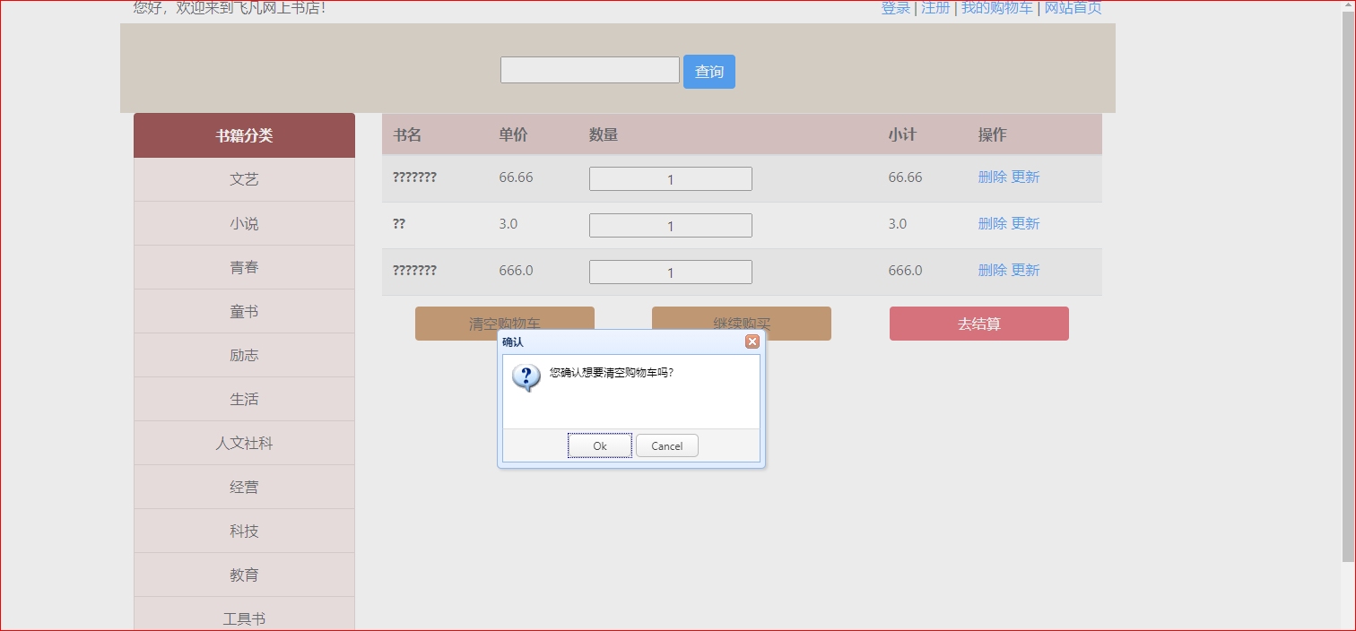Click the 单价 column header
Image resolution: width=1356 pixels, height=631 pixels.
[514, 135]
